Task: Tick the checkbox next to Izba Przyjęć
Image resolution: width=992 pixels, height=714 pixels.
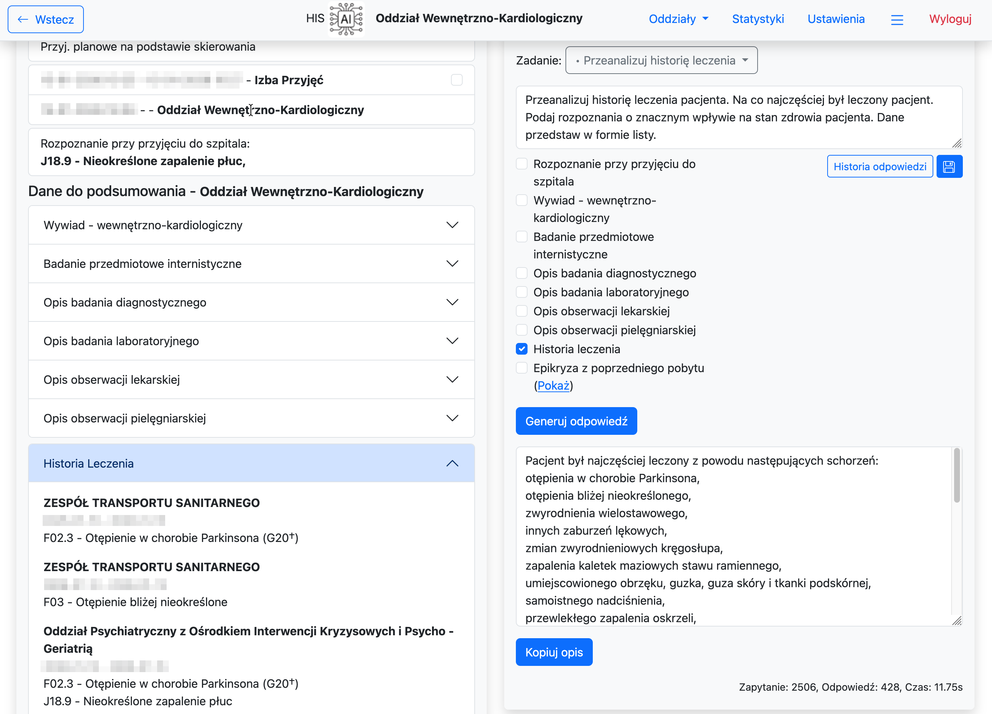Action: (x=457, y=79)
